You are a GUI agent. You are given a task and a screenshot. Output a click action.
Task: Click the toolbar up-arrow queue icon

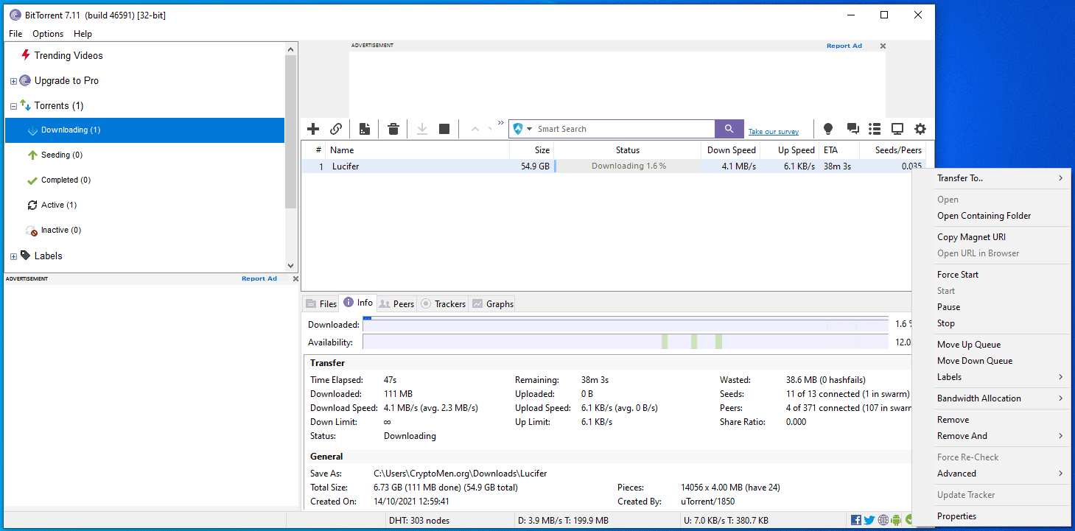pyautogui.click(x=475, y=130)
